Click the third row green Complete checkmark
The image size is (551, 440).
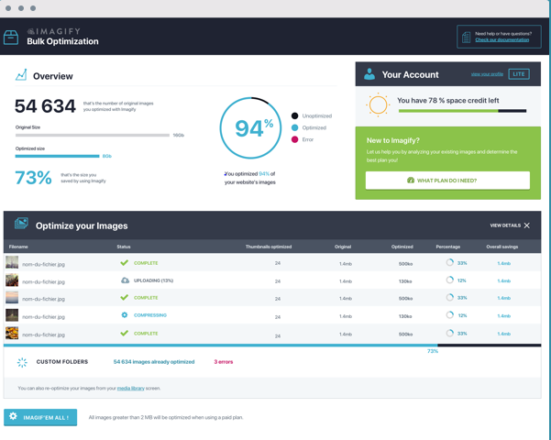(124, 297)
